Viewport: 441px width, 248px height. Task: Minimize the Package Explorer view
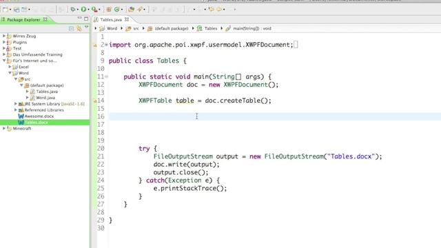click(80, 19)
